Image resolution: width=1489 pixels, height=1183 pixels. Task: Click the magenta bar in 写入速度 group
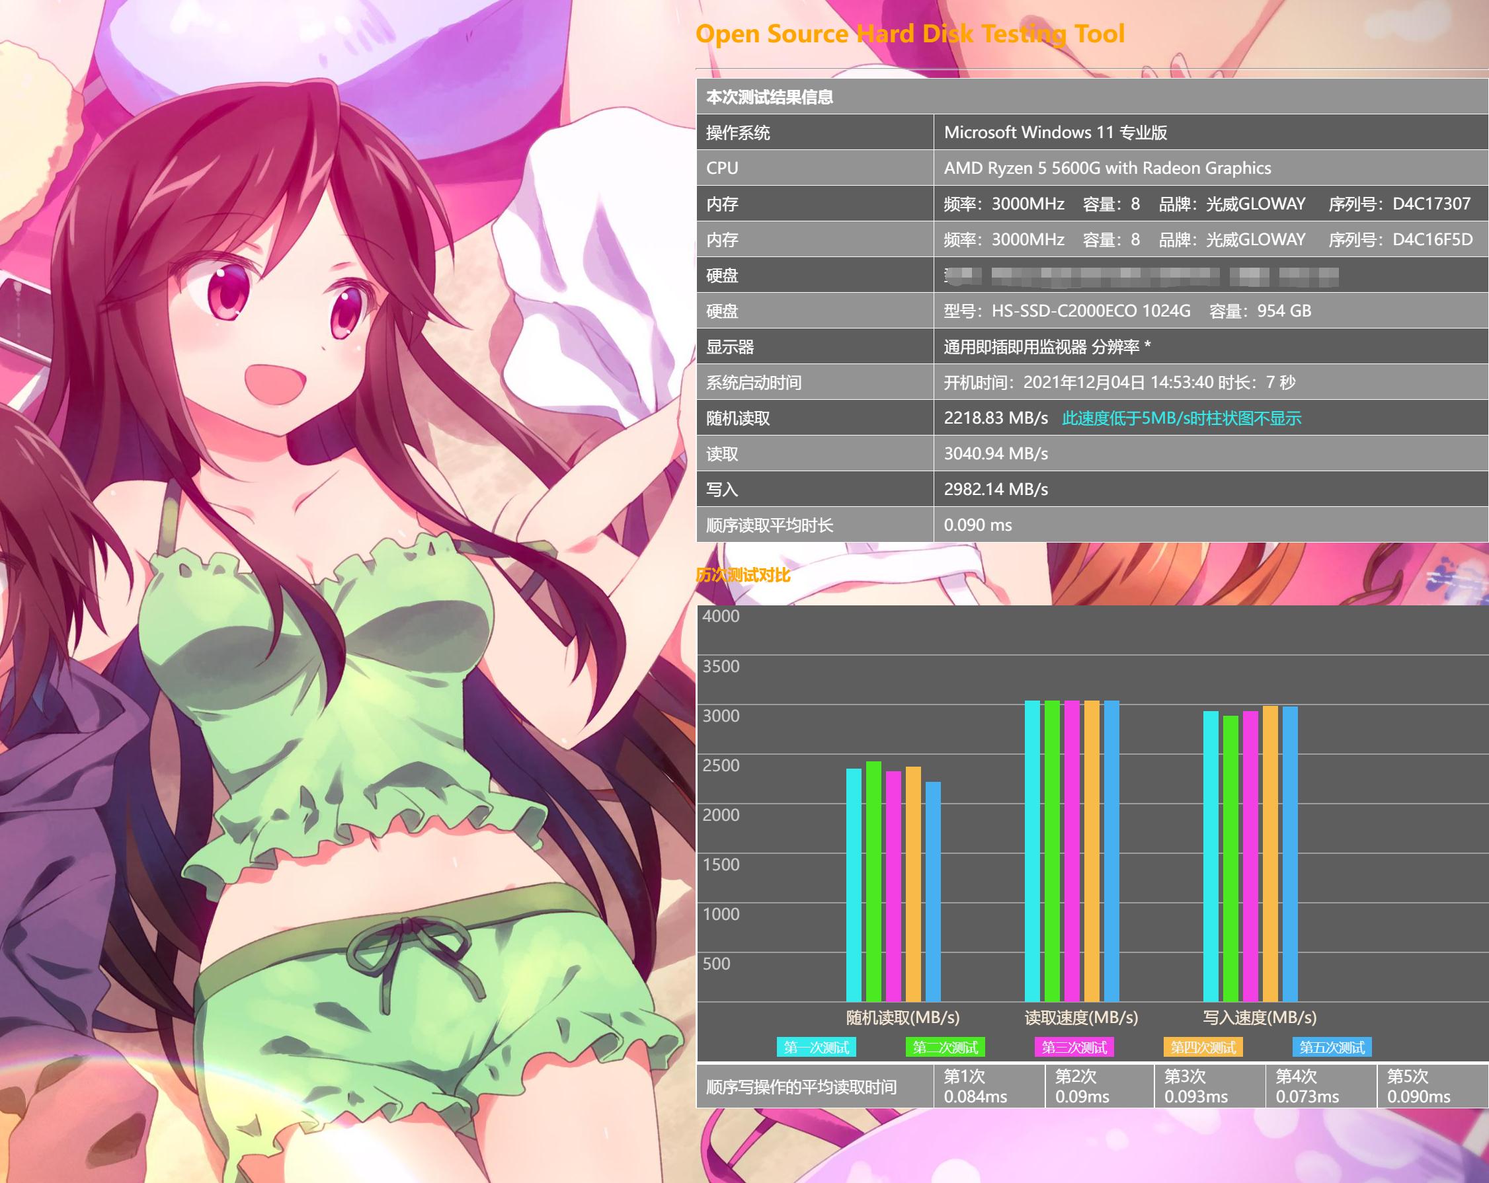pyautogui.click(x=1250, y=856)
